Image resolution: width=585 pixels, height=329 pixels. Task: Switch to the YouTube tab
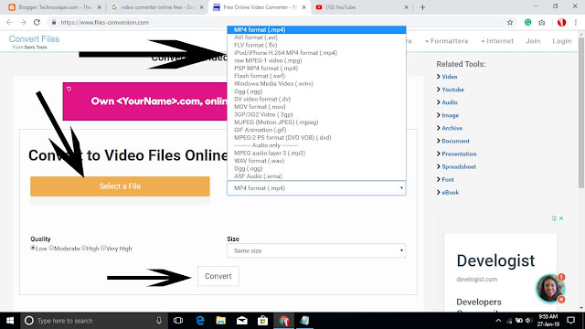click(361, 7)
